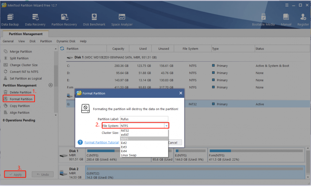
Task: Open the Space Analyzer
Action: point(122,20)
